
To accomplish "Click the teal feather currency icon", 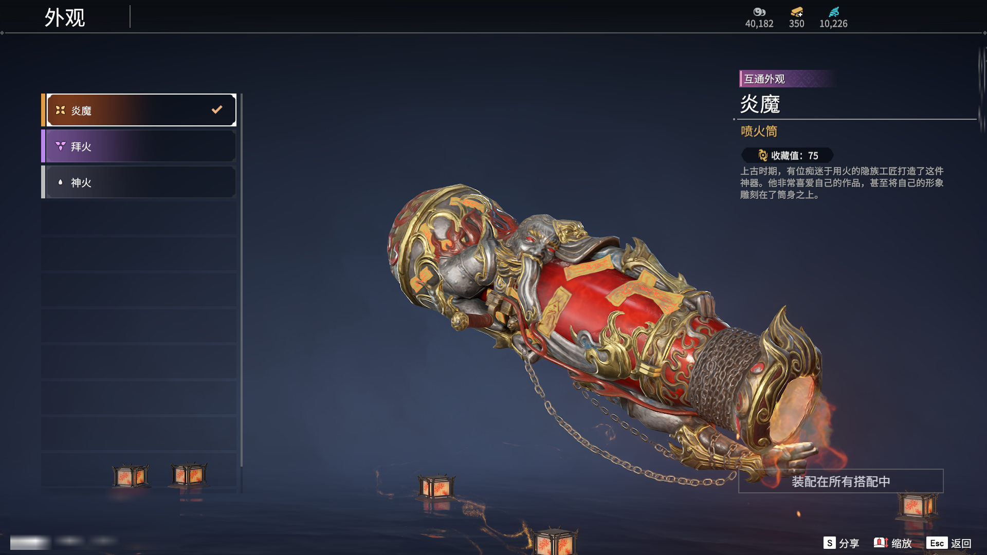I will pos(834,12).
